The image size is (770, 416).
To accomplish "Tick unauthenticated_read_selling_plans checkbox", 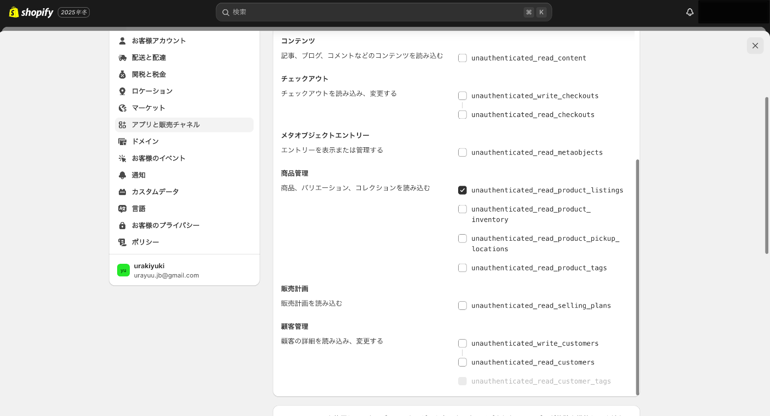I will (463, 306).
